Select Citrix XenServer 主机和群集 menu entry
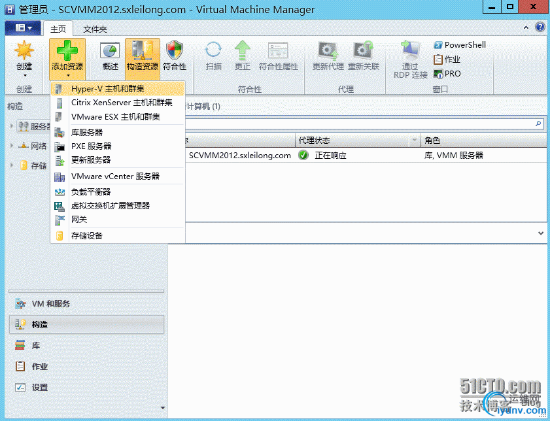The image size is (550, 421). click(x=118, y=103)
